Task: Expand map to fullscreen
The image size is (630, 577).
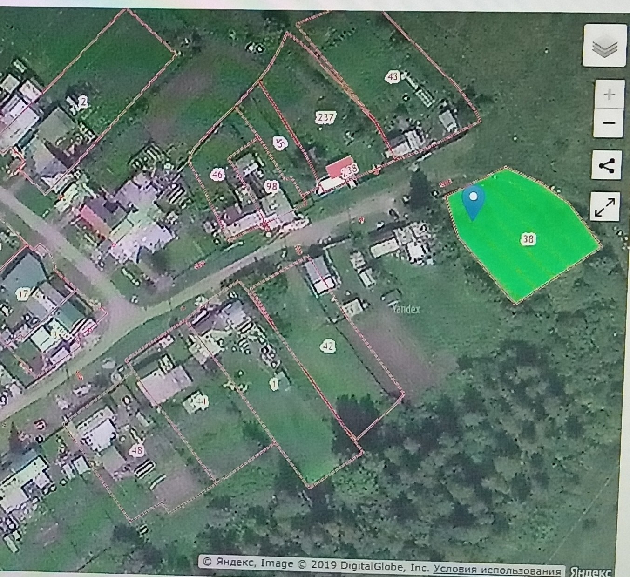Action: [605, 206]
